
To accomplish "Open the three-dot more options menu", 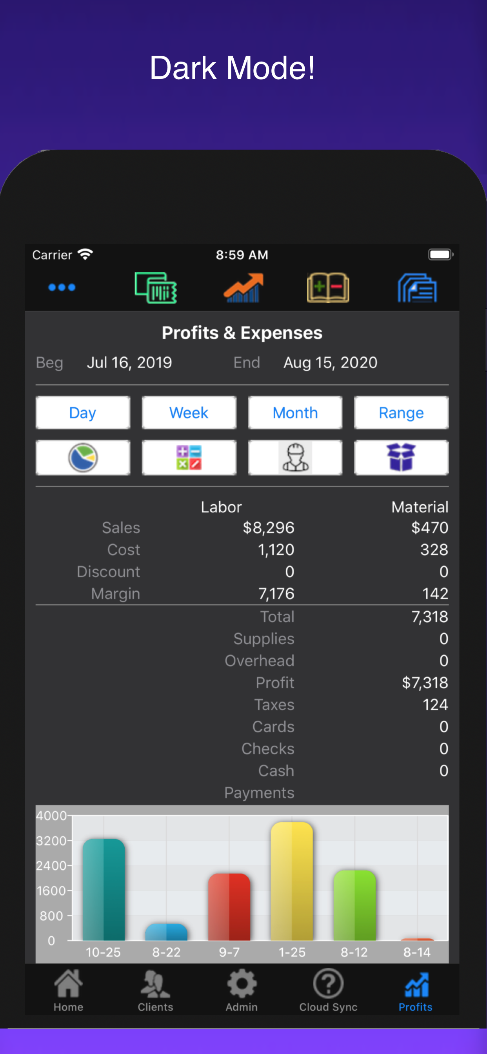I will (x=62, y=288).
